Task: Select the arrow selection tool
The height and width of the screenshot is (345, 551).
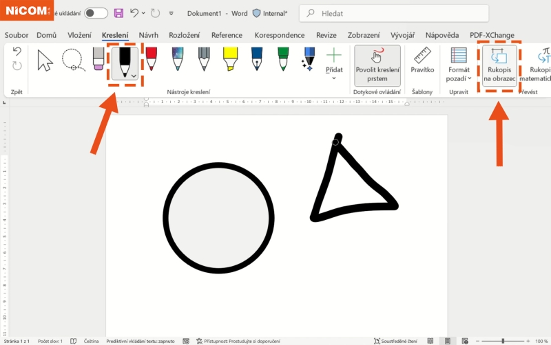Action: 45,60
